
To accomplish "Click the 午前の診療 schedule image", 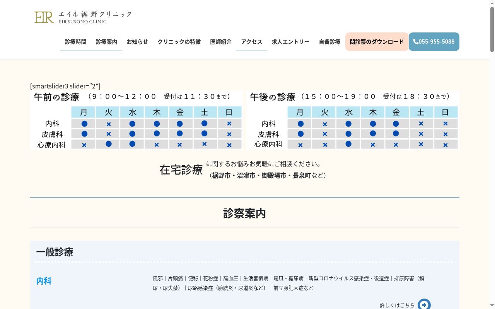I will tap(137, 120).
